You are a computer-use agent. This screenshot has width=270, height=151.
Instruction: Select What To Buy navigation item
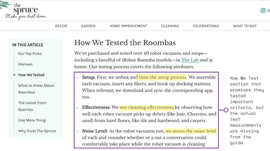(245, 26)
